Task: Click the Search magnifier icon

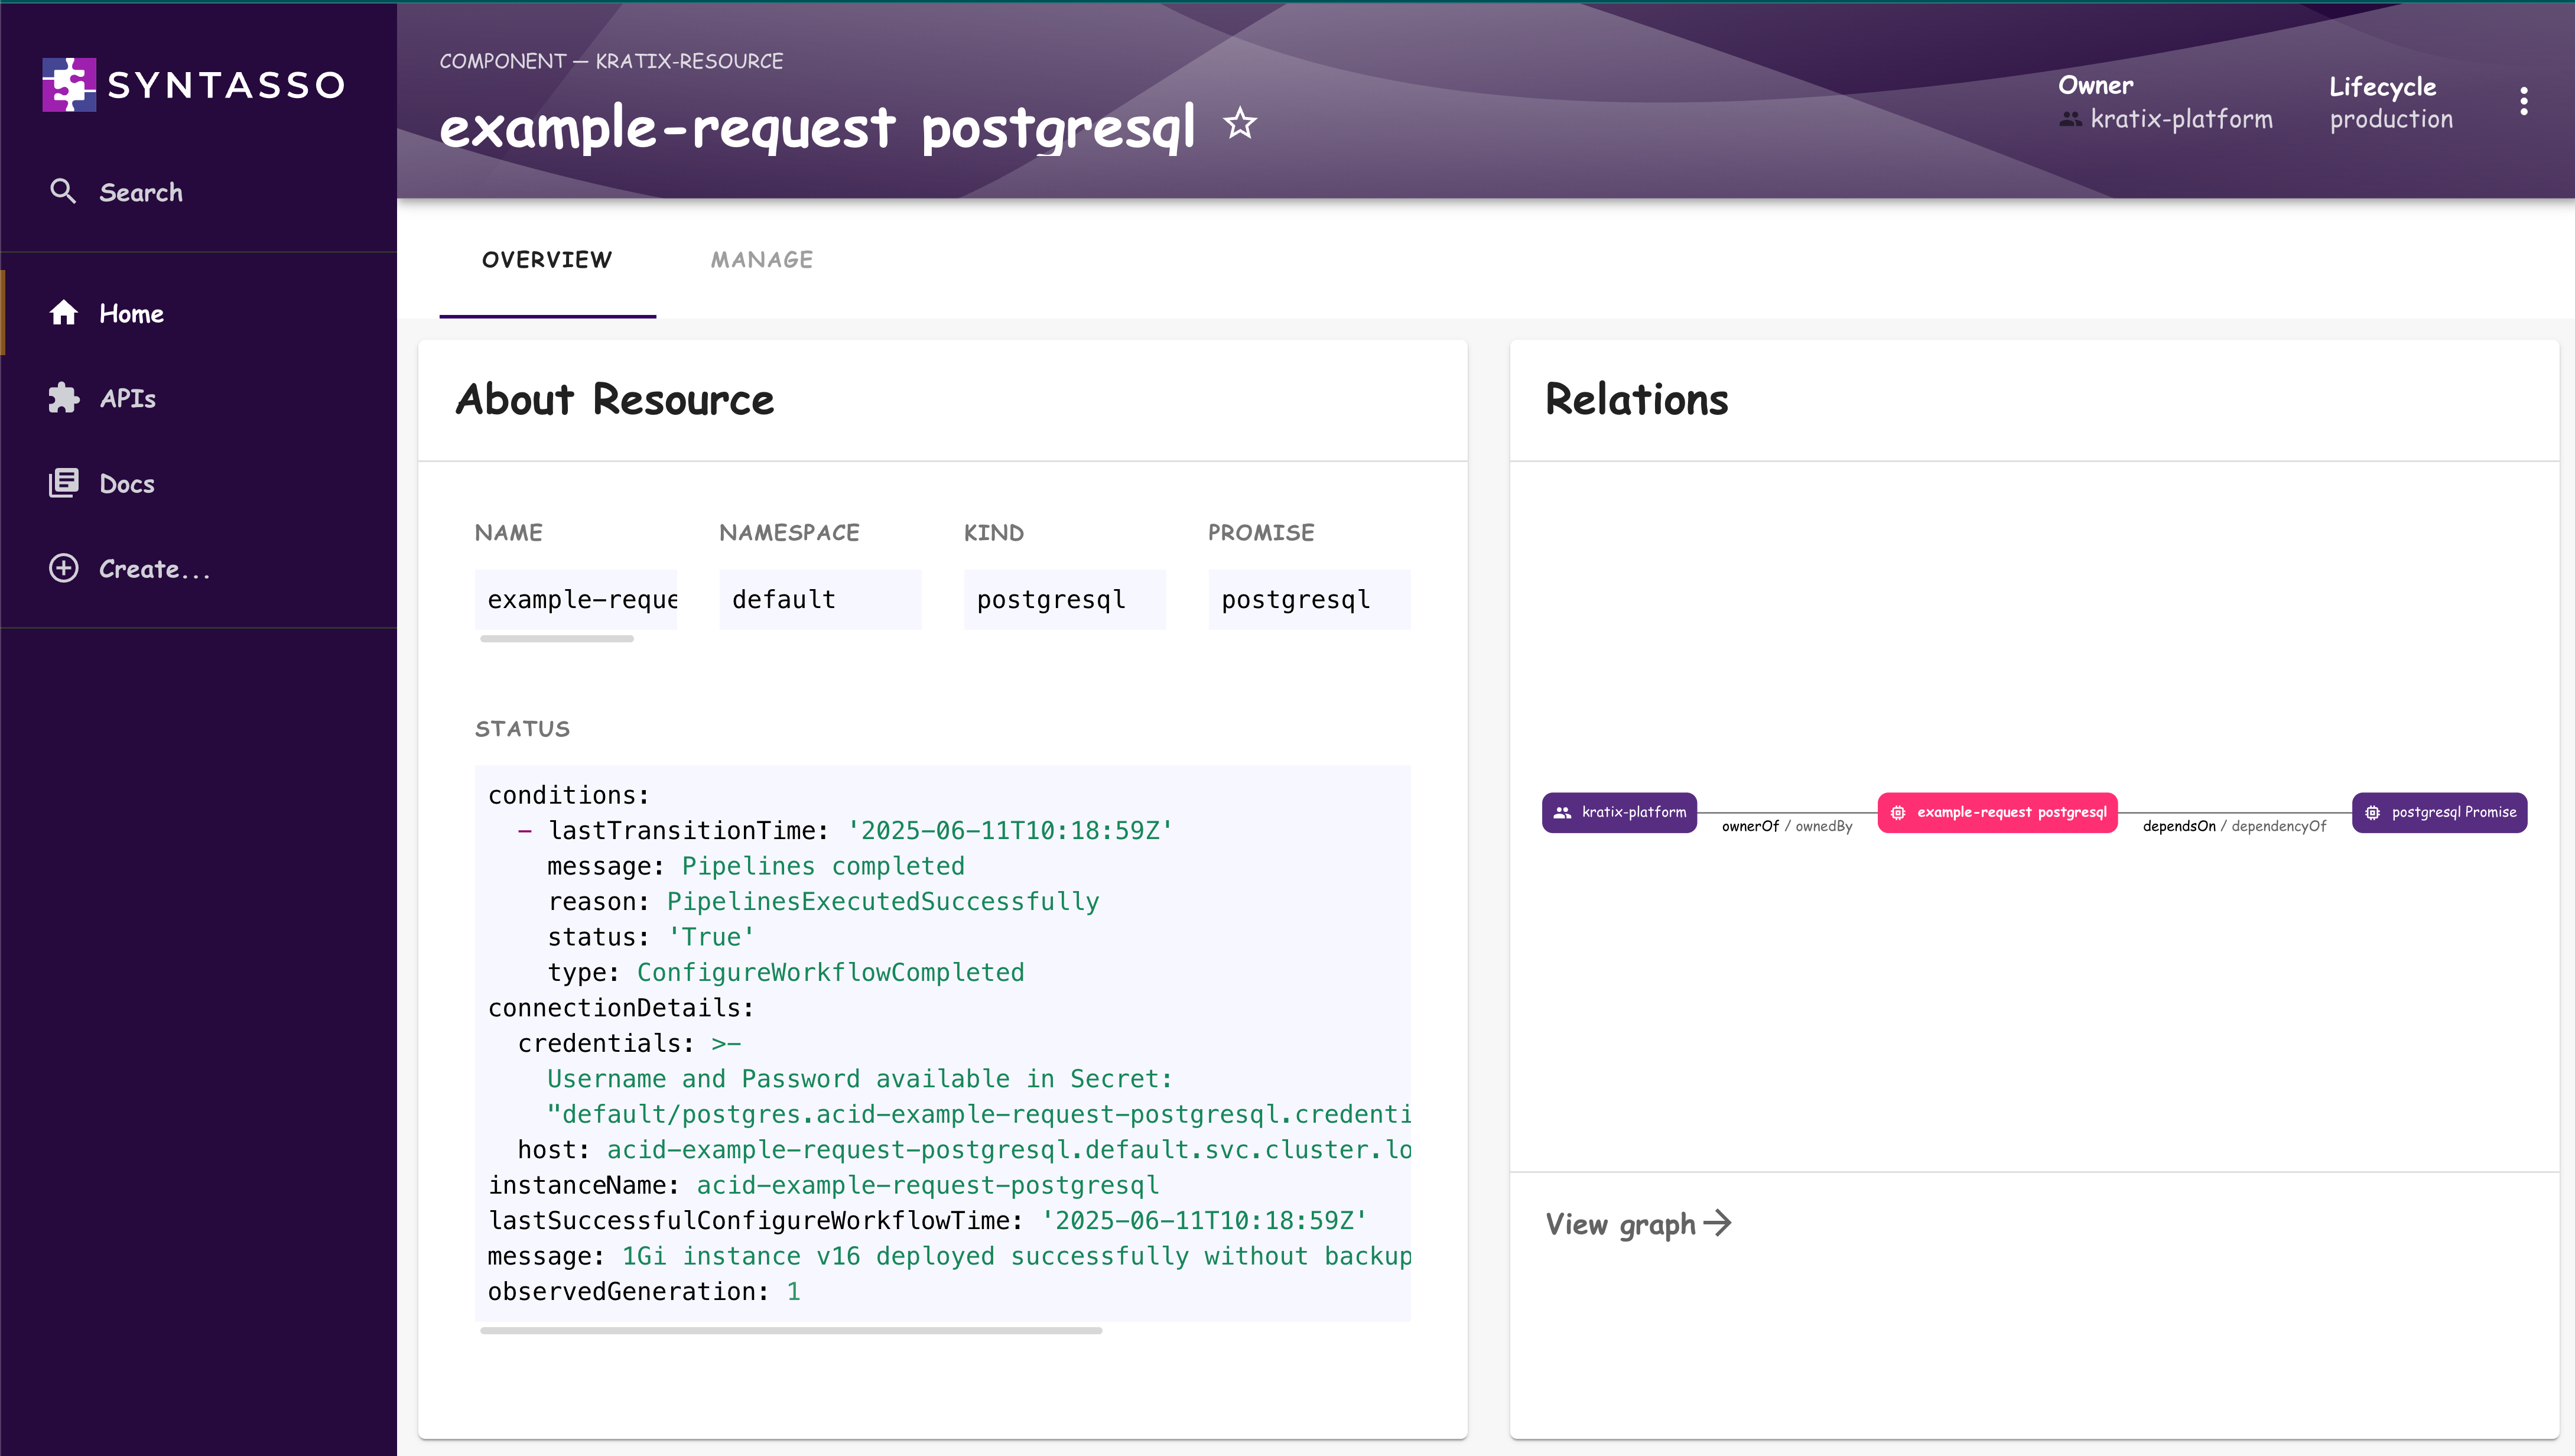Action: tap(63, 191)
